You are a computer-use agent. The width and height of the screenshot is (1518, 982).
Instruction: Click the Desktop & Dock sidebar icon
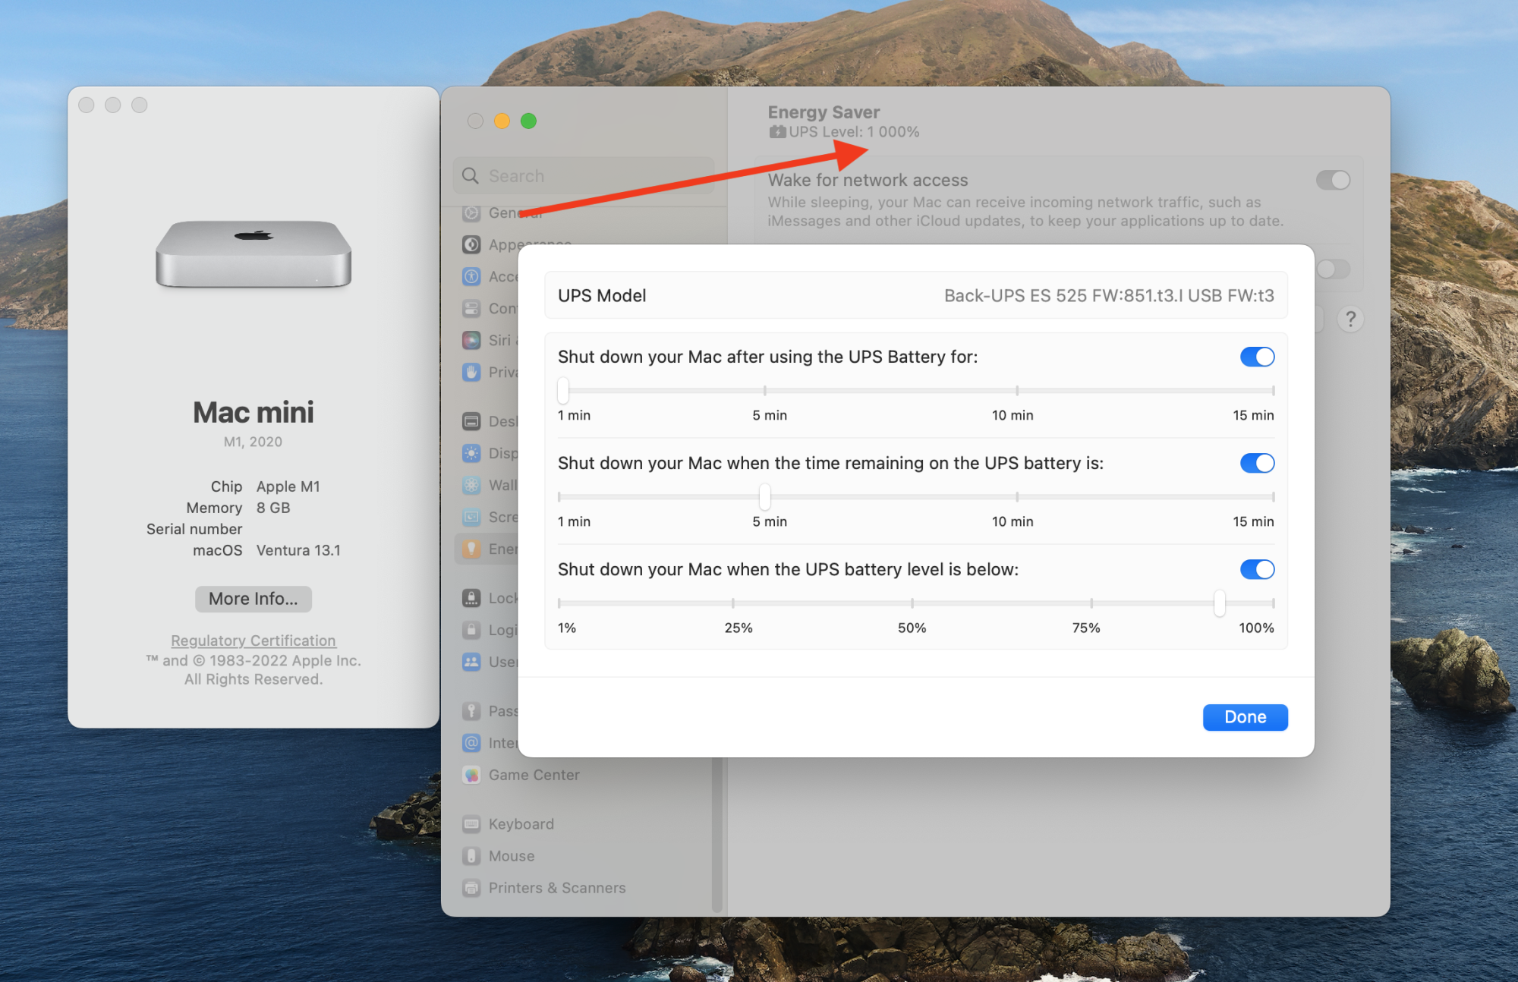471,421
